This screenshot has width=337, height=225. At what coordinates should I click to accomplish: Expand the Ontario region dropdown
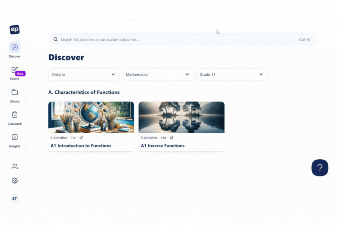(x=84, y=74)
